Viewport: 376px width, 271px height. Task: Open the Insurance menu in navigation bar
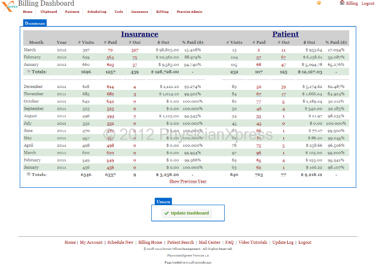[x=140, y=12]
